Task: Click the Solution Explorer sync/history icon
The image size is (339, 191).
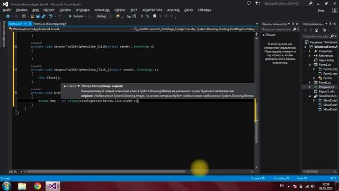Action: (x=324, y=30)
